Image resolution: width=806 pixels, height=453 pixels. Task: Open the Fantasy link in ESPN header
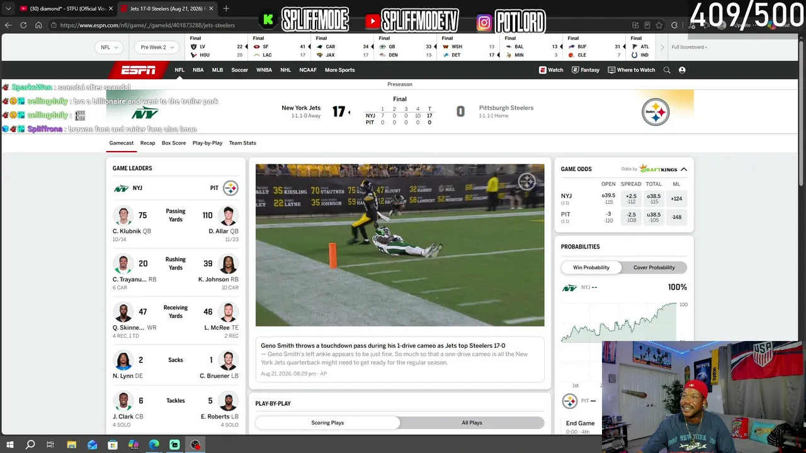pyautogui.click(x=586, y=70)
